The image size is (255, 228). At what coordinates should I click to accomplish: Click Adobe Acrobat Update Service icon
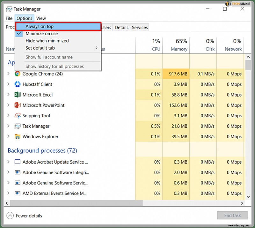[x=18, y=162]
